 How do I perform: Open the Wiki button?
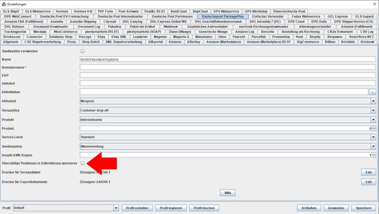point(228,193)
